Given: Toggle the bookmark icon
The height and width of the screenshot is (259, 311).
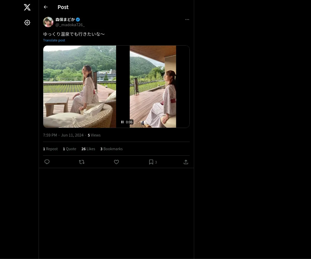Looking at the screenshot, I should (151, 162).
